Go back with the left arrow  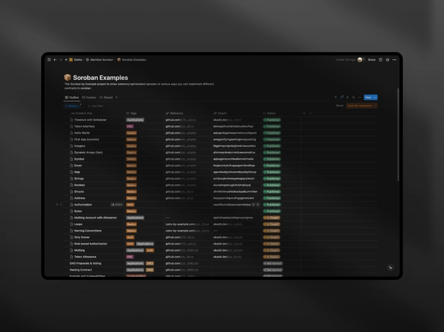(x=55, y=60)
